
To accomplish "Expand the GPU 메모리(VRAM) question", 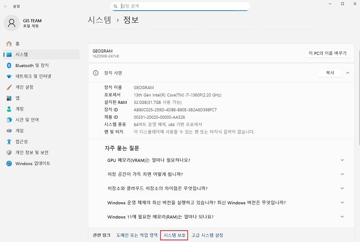I will [x=342, y=160].
